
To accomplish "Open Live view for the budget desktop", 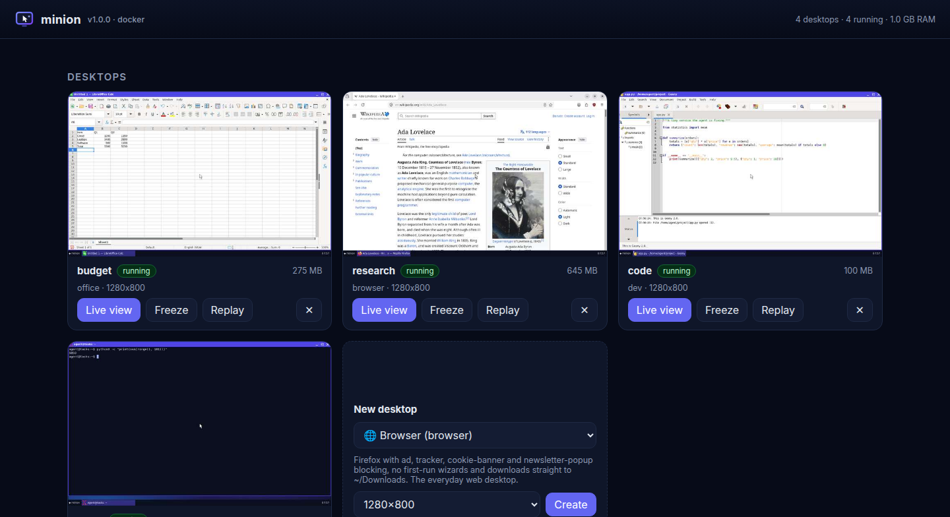I will click(x=109, y=310).
